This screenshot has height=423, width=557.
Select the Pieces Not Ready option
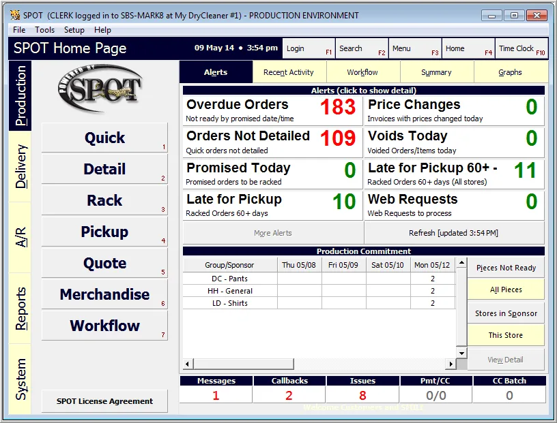pyautogui.click(x=506, y=268)
